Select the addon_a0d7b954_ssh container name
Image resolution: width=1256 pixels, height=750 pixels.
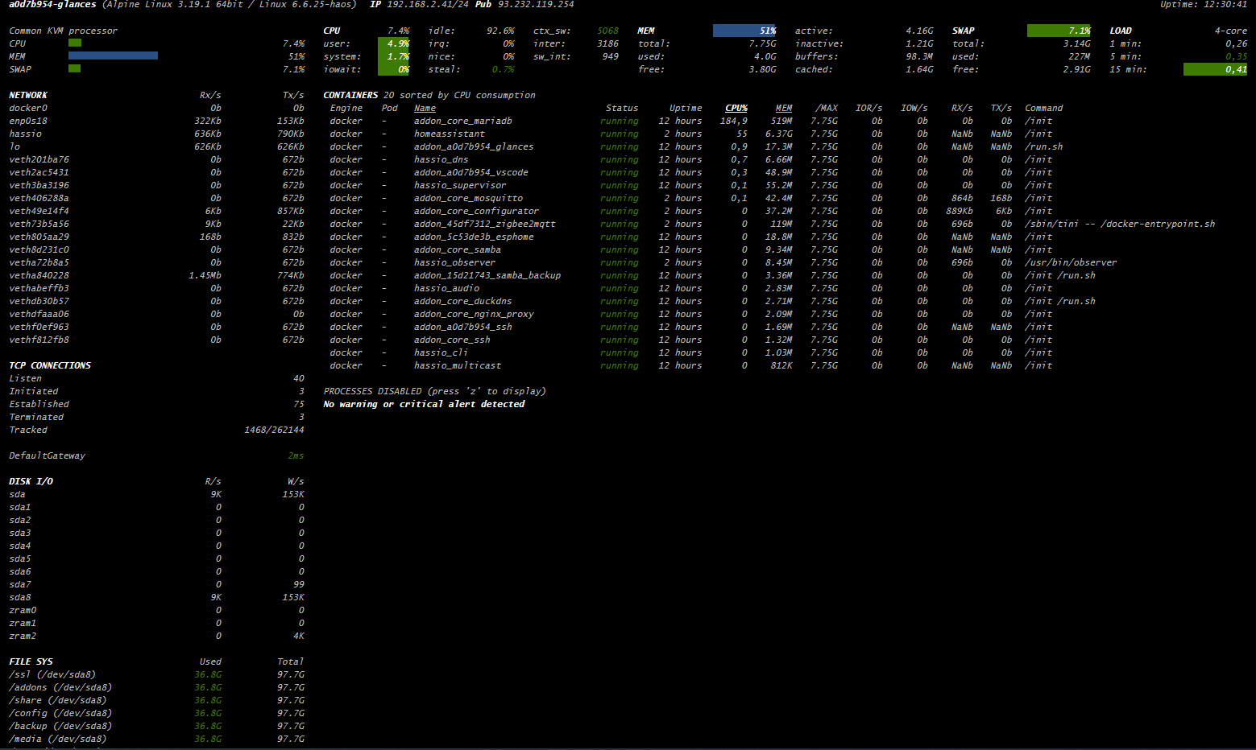point(463,327)
